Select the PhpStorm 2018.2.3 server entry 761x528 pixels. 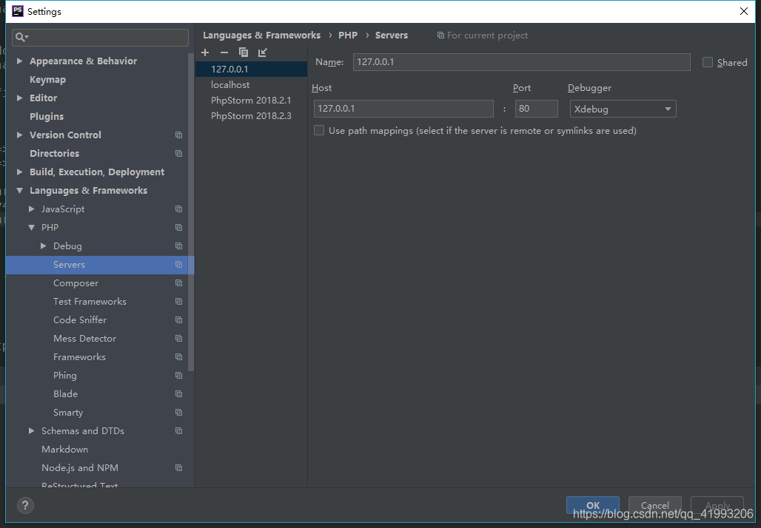[251, 116]
